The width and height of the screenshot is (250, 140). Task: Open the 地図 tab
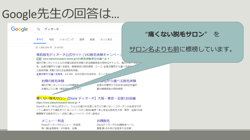coord(51,40)
